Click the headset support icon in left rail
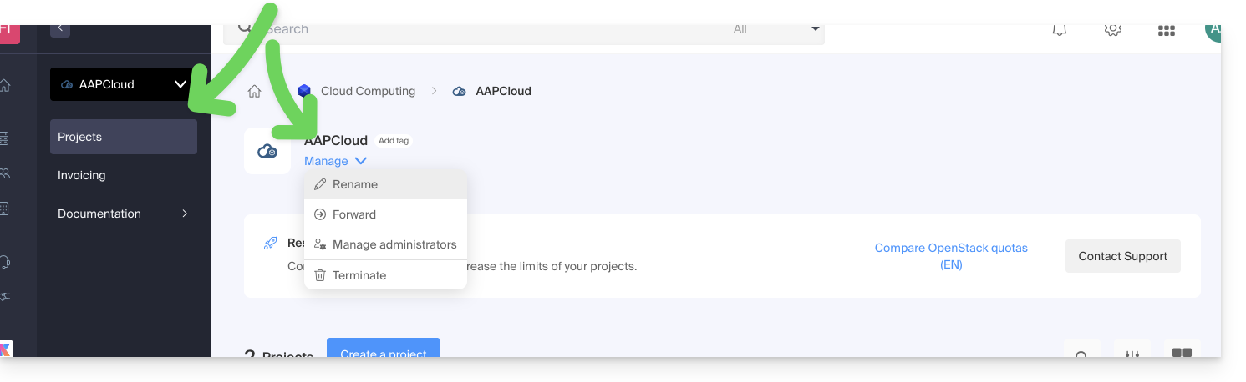 tap(6, 262)
